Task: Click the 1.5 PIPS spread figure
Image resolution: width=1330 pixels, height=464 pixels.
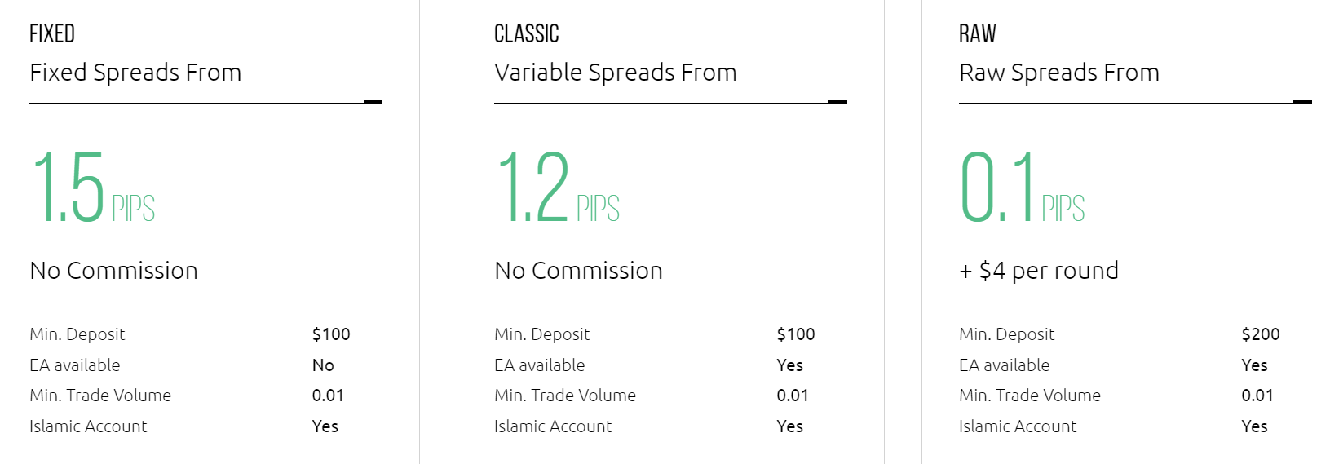Action: pos(93,188)
